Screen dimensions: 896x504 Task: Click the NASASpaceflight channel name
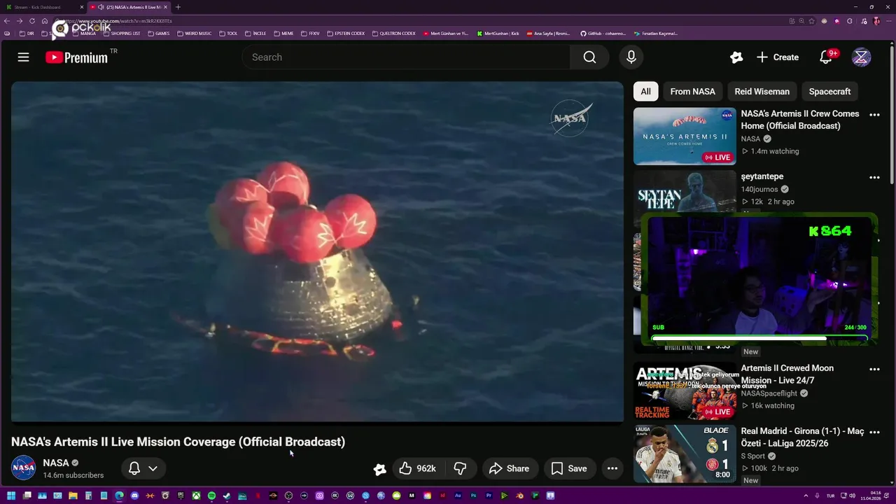pyautogui.click(x=770, y=393)
